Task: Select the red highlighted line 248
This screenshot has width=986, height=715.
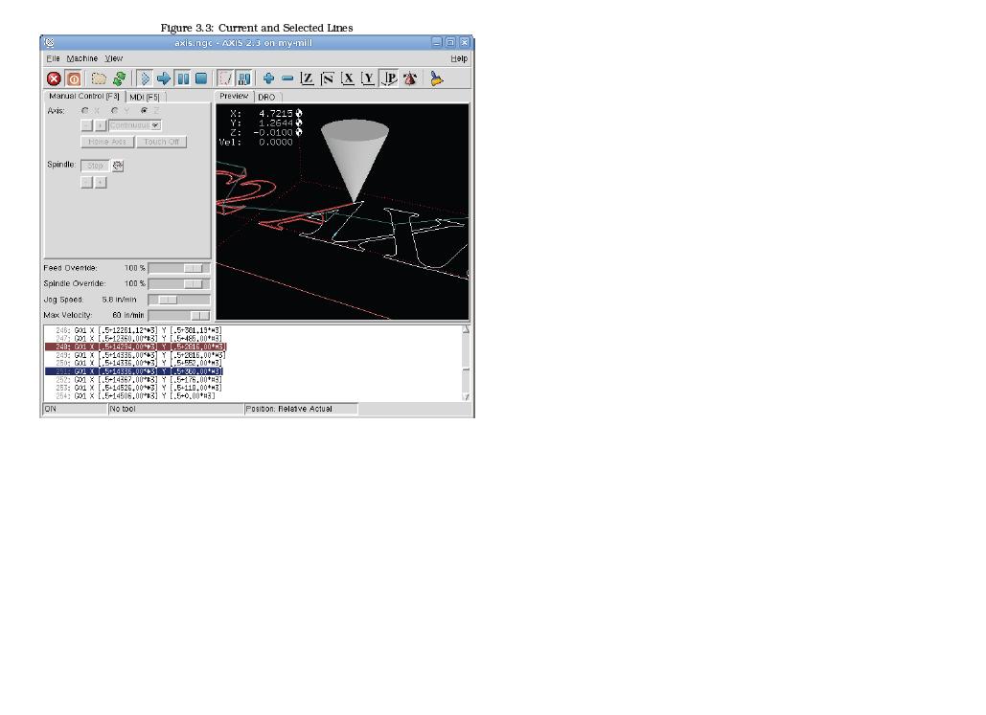Action: (136, 346)
